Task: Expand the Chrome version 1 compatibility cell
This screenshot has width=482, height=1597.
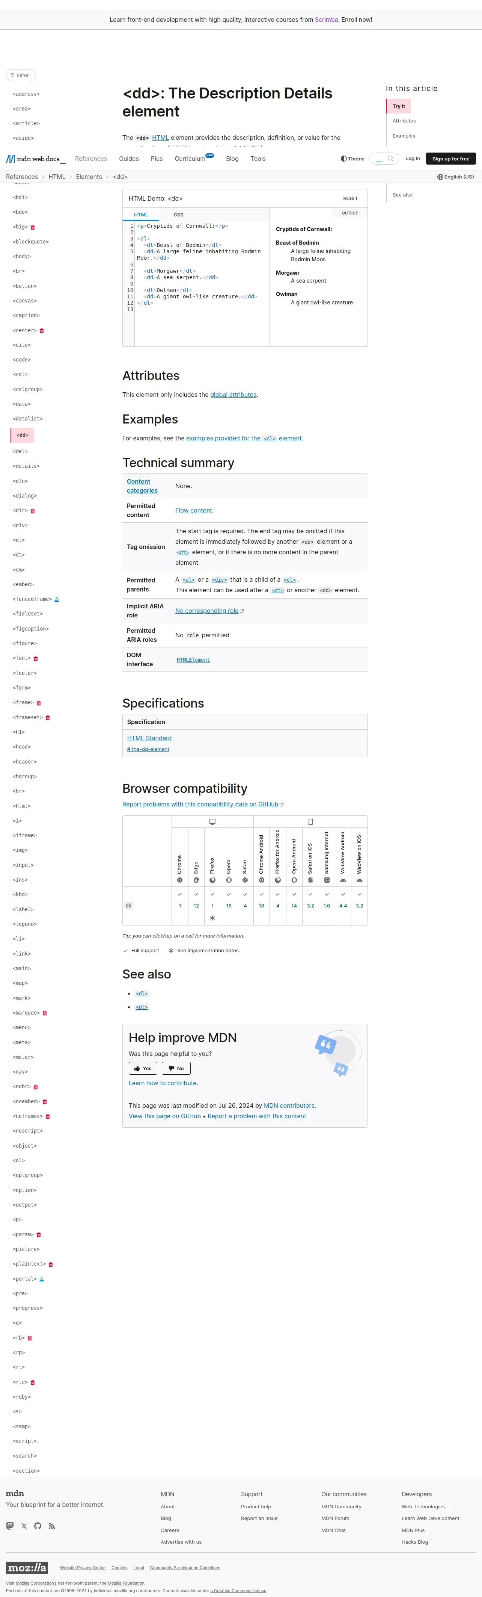Action: (x=180, y=906)
